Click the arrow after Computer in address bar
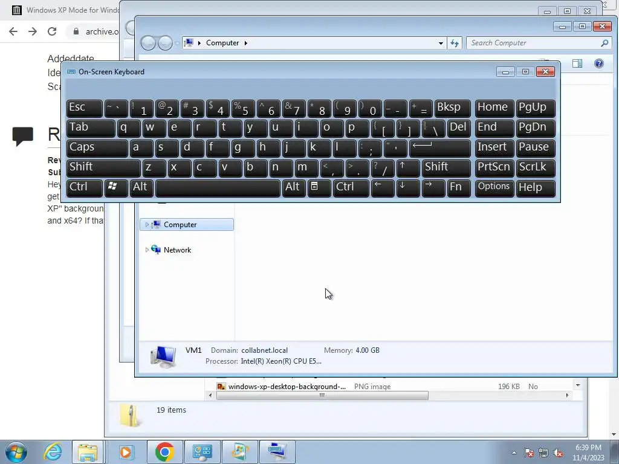This screenshot has height=464, width=619. (245, 43)
